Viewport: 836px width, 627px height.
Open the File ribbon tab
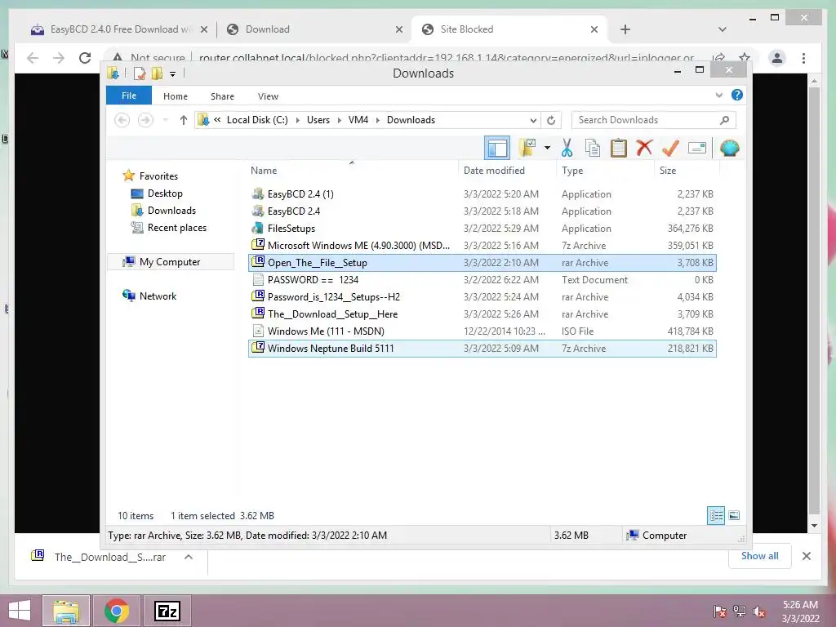tap(129, 96)
